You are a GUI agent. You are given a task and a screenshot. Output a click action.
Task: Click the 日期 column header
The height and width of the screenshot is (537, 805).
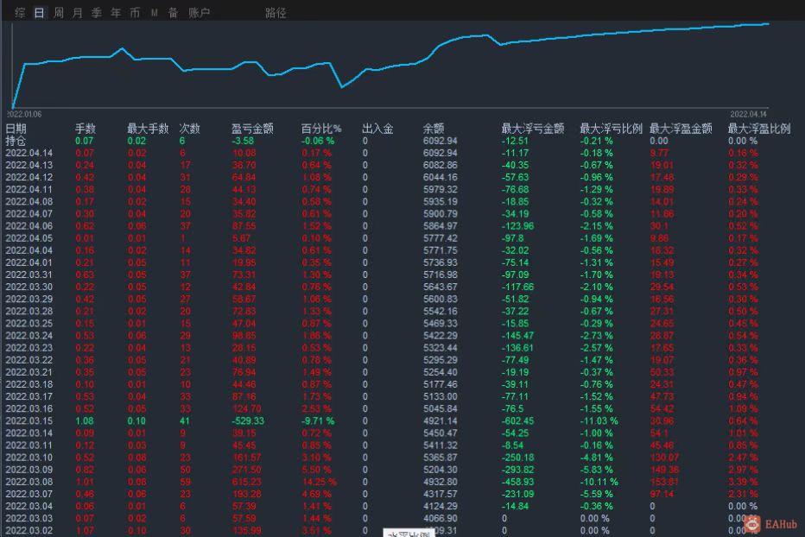(16, 129)
